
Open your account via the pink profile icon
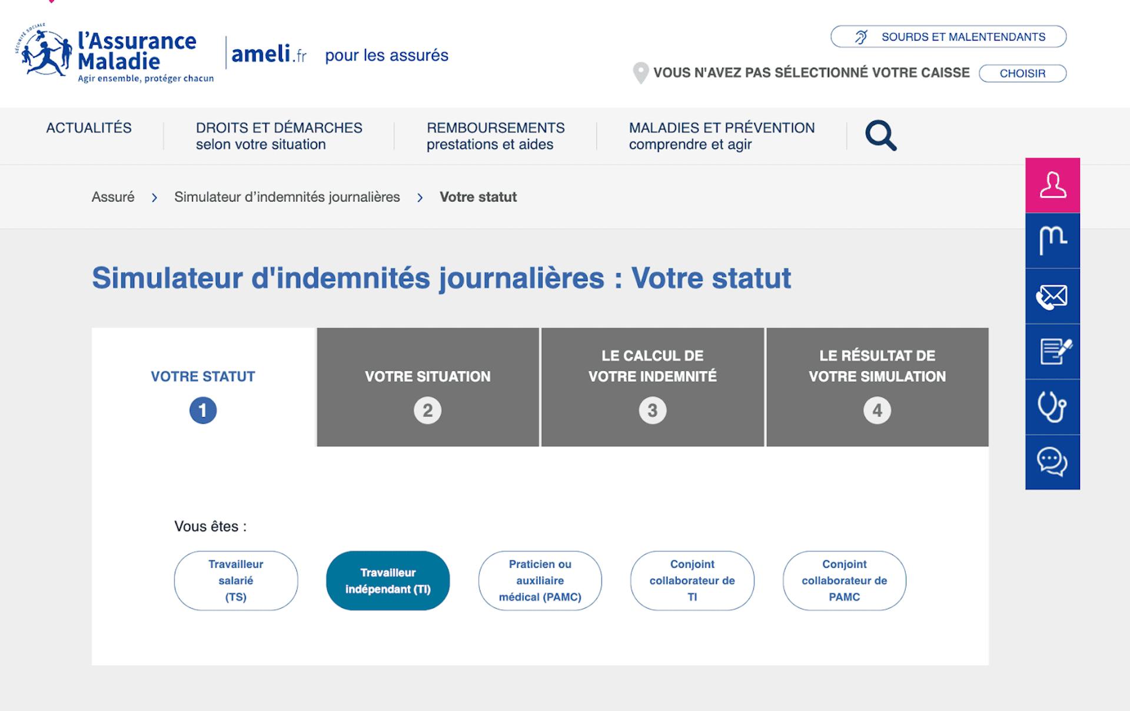tap(1052, 184)
